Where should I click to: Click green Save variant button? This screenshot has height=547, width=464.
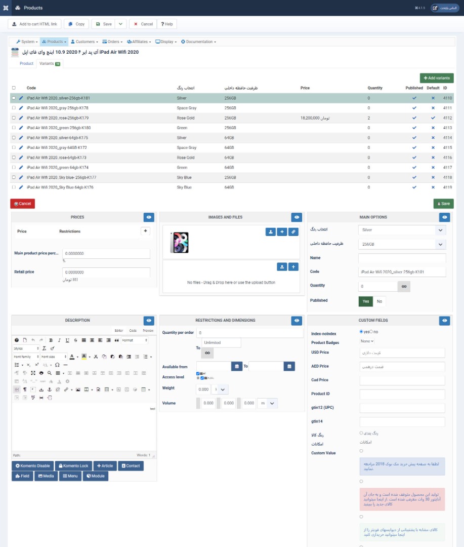pyautogui.click(x=443, y=204)
